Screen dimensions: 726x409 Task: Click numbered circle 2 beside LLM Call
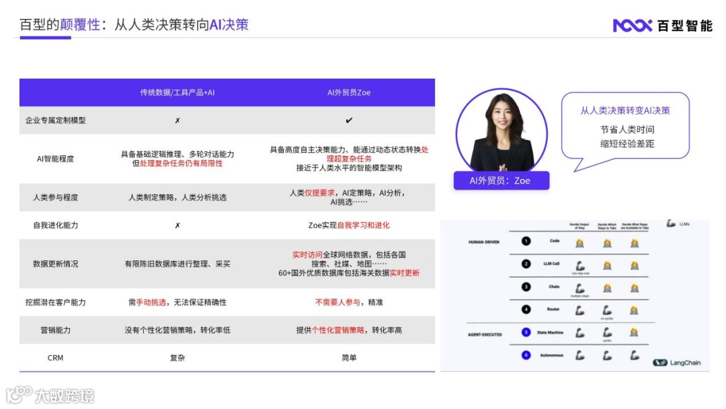coord(526,264)
